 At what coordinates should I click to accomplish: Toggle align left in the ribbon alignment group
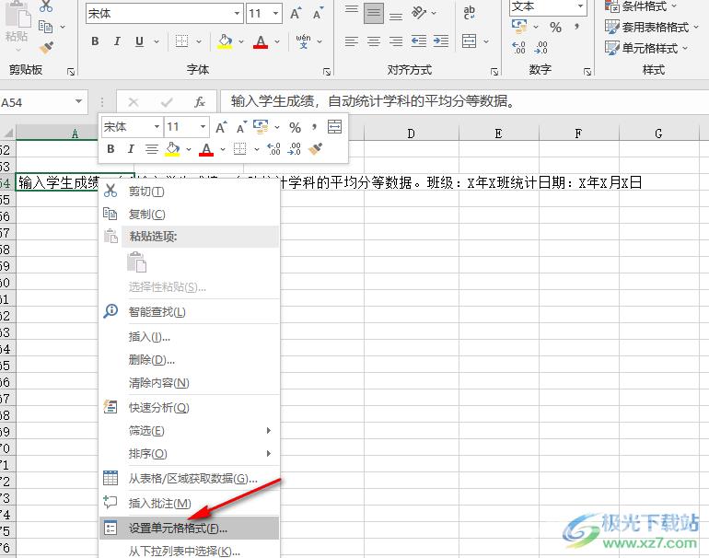pyautogui.click(x=352, y=41)
